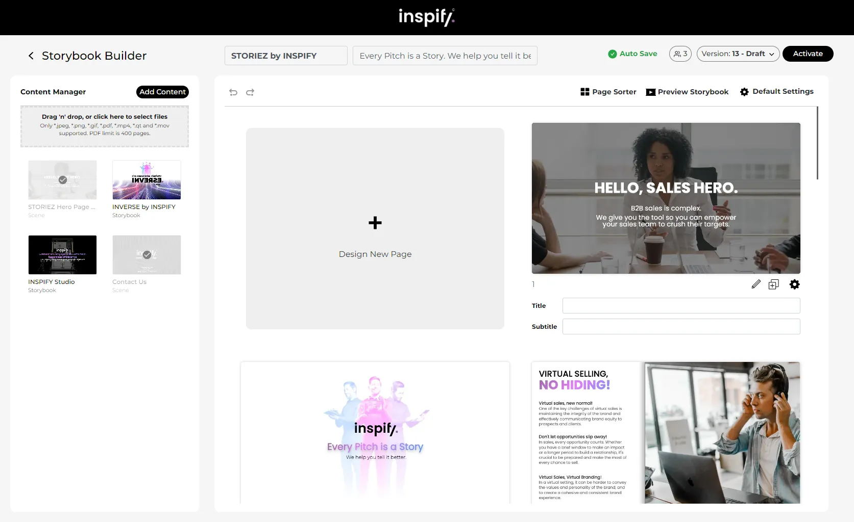Edit the storybook tagline field
Viewport: 854px width, 522px height.
point(445,56)
